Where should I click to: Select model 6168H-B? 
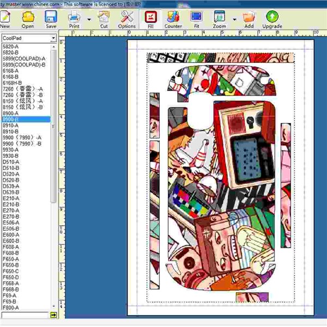[12, 83]
